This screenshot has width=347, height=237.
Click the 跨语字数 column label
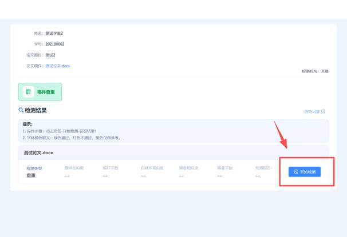tap(225, 168)
